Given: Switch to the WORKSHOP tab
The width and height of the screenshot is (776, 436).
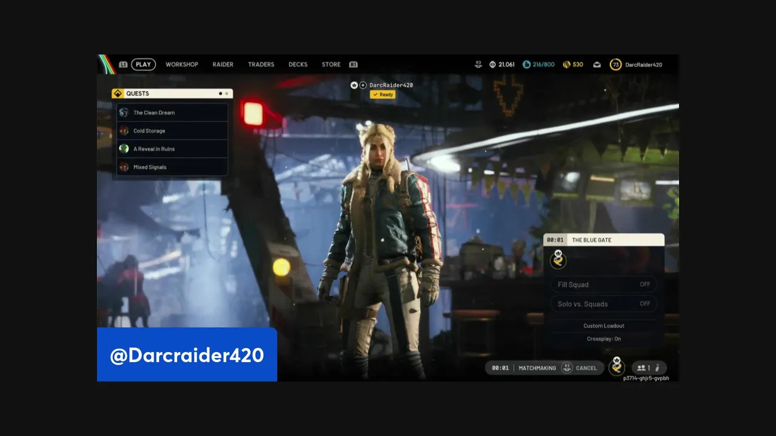Looking at the screenshot, I should (x=182, y=64).
